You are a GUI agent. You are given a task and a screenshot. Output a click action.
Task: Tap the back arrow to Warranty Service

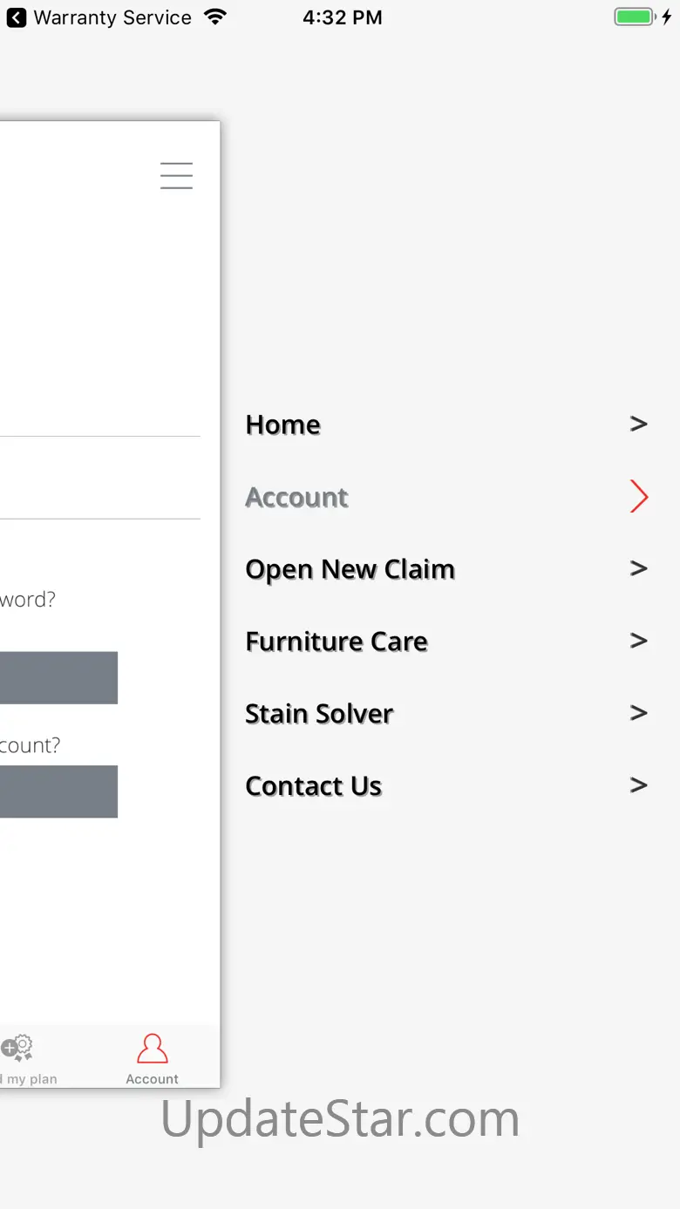[17, 17]
